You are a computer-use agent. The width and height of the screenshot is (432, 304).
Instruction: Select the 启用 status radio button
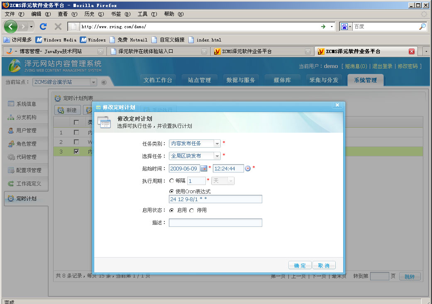pyautogui.click(x=172, y=210)
